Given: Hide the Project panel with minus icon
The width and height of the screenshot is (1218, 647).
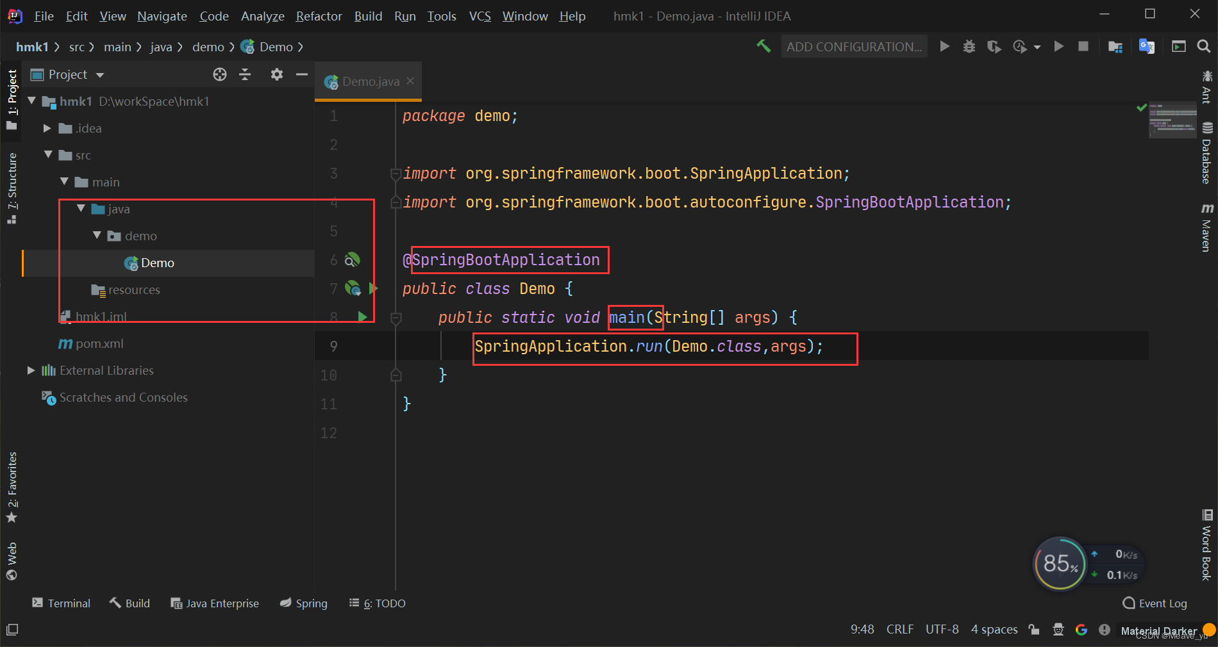Looking at the screenshot, I should point(302,74).
